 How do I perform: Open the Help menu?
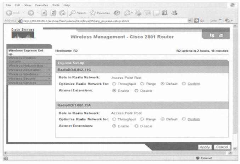(67, 5)
